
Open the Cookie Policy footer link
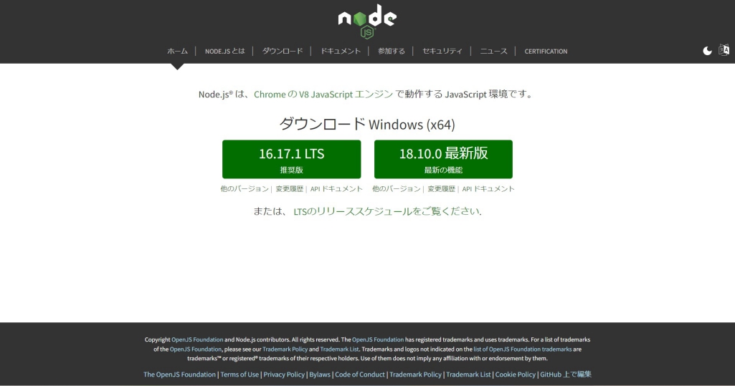click(x=515, y=375)
